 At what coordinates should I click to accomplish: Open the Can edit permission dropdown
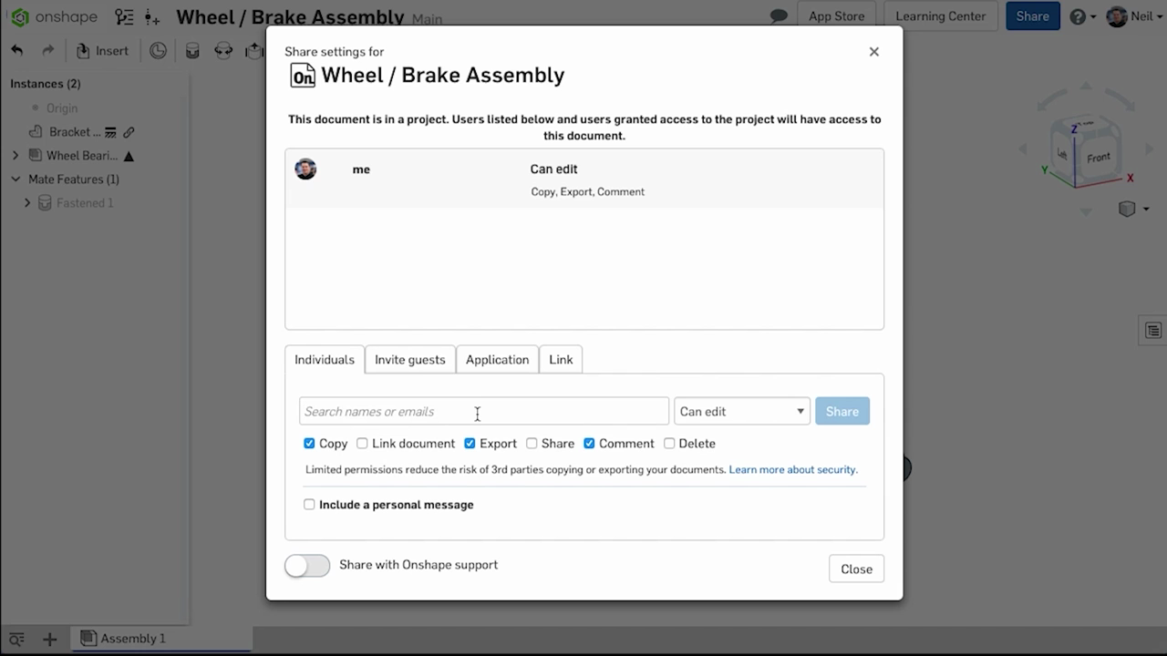tap(742, 411)
